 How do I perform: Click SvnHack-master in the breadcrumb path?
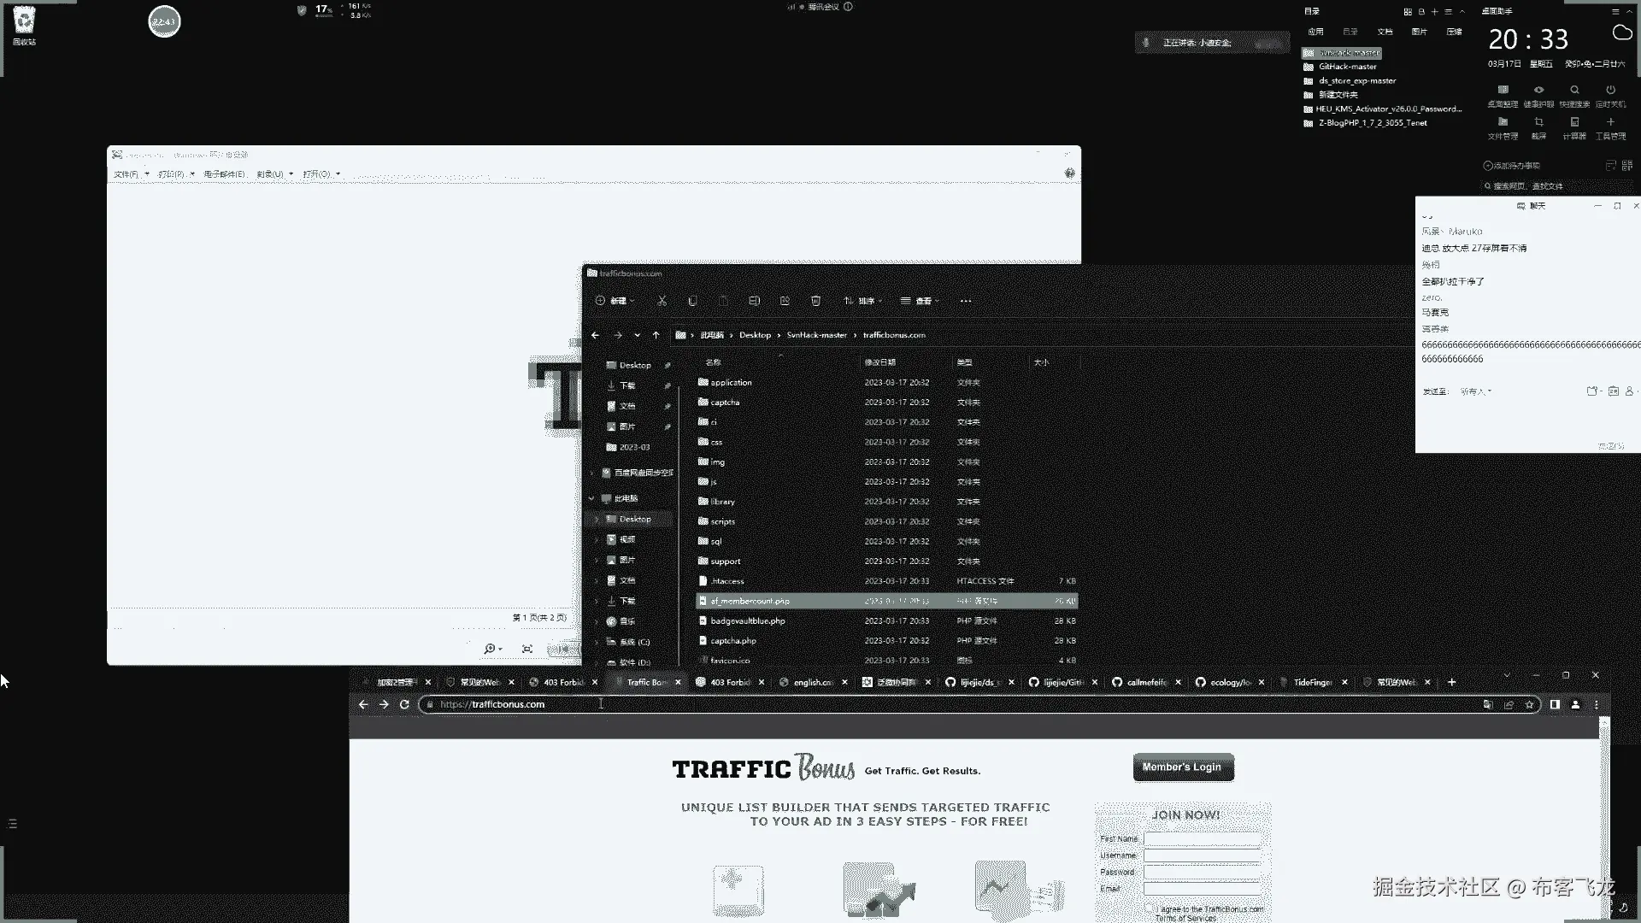point(816,335)
